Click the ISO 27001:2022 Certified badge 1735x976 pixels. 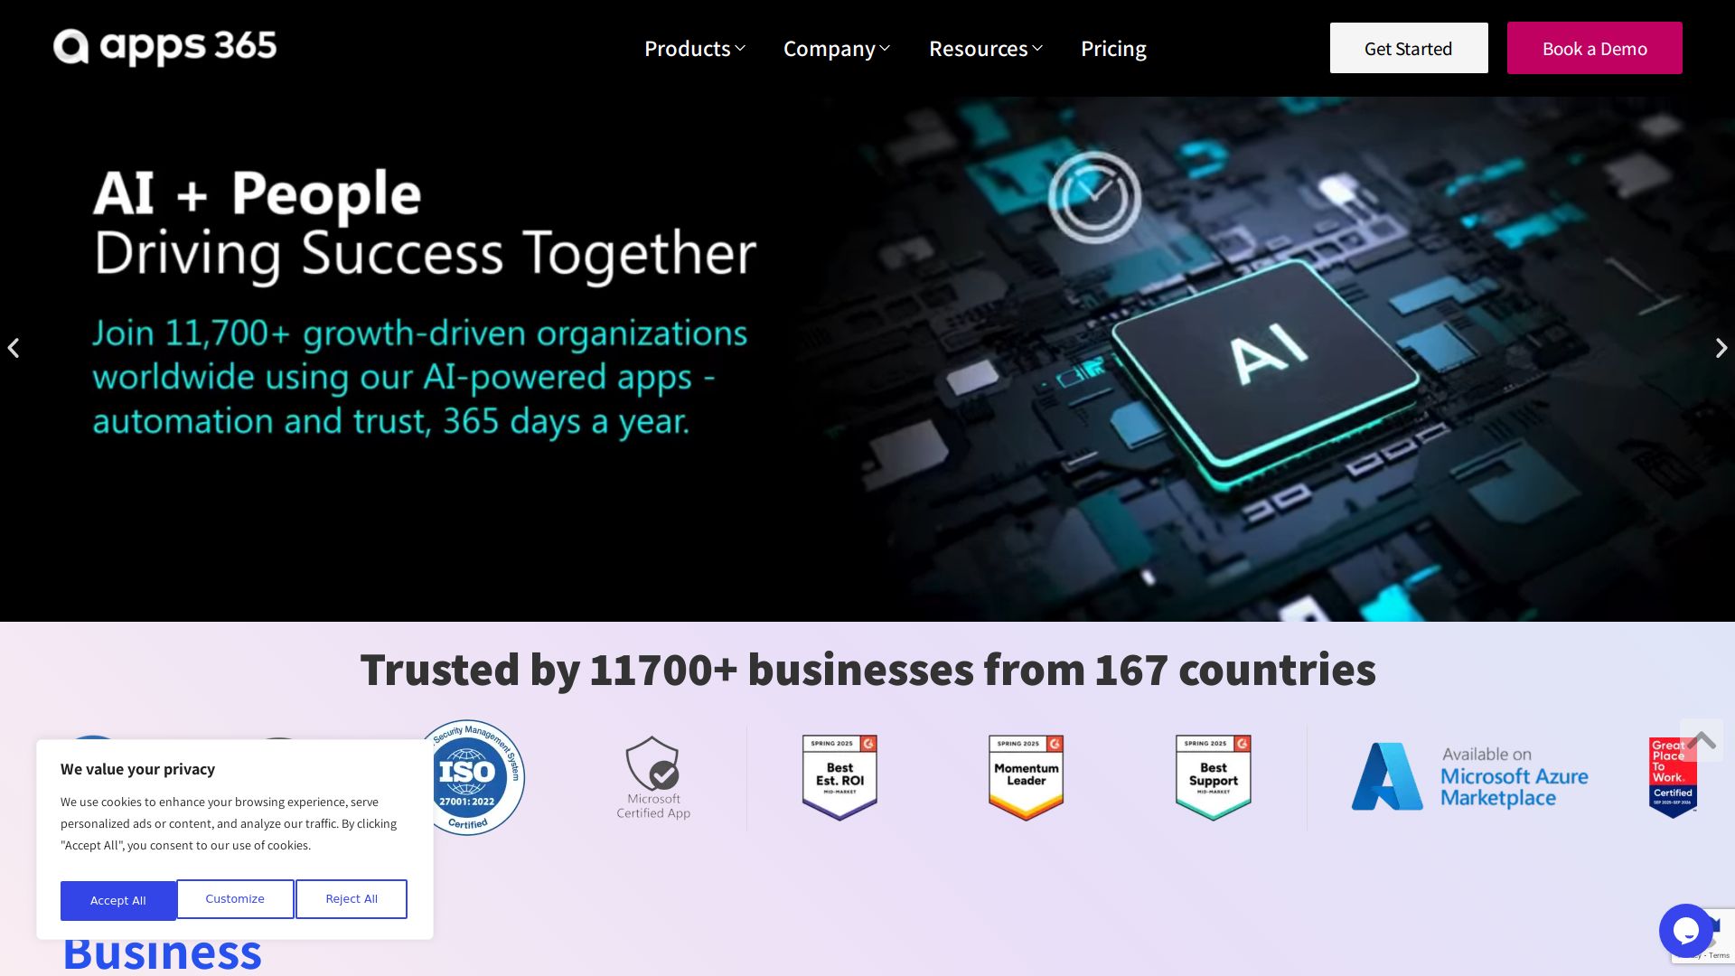(467, 777)
